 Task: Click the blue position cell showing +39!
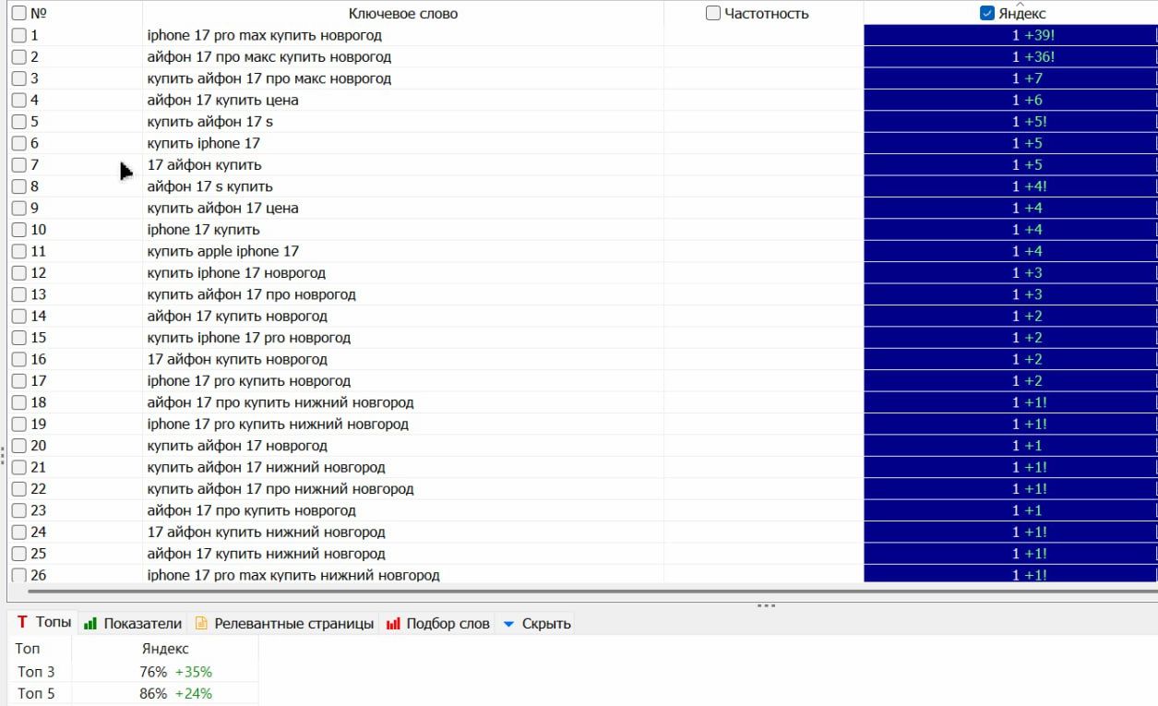click(1033, 35)
